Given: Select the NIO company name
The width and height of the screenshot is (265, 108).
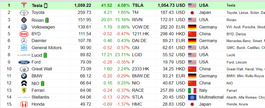Looking at the screenshot, I should [x=36, y=83].
